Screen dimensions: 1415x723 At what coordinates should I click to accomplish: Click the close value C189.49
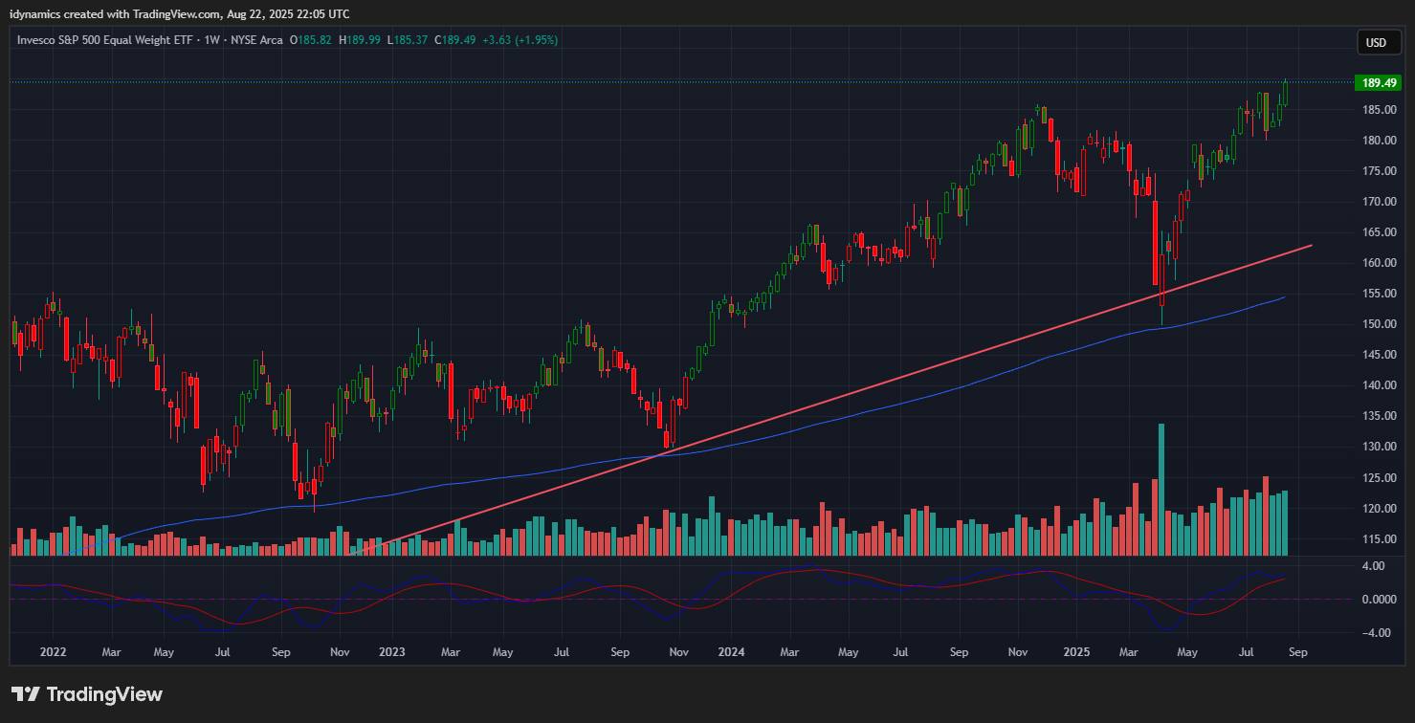(455, 40)
